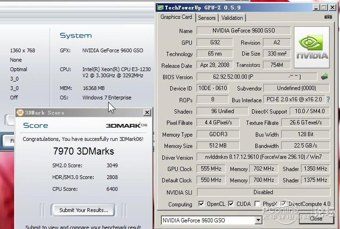Toggle the PhysX checkbox
The image size is (340, 229).
[x=257, y=204]
